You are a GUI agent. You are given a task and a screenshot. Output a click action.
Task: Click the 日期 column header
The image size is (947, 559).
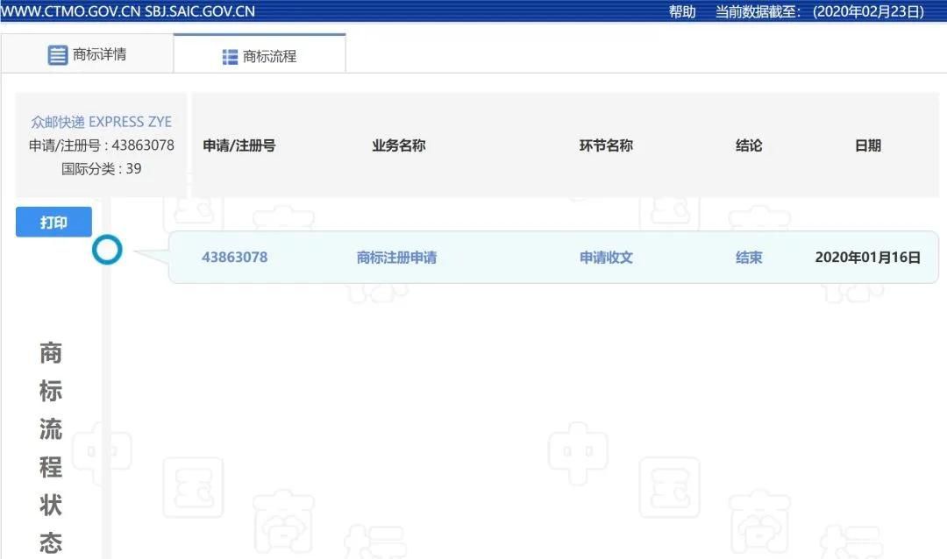868,145
